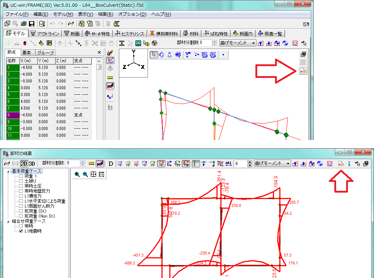Viewport: 374px width, 278px height.
Task: Click the save image icon at results toolbar end
Action: pos(366,164)
